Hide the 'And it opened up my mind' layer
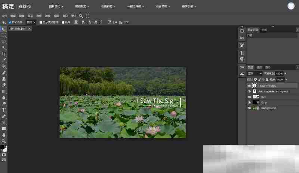The width and height of the screenshot is (299, 173). point(249,91)
